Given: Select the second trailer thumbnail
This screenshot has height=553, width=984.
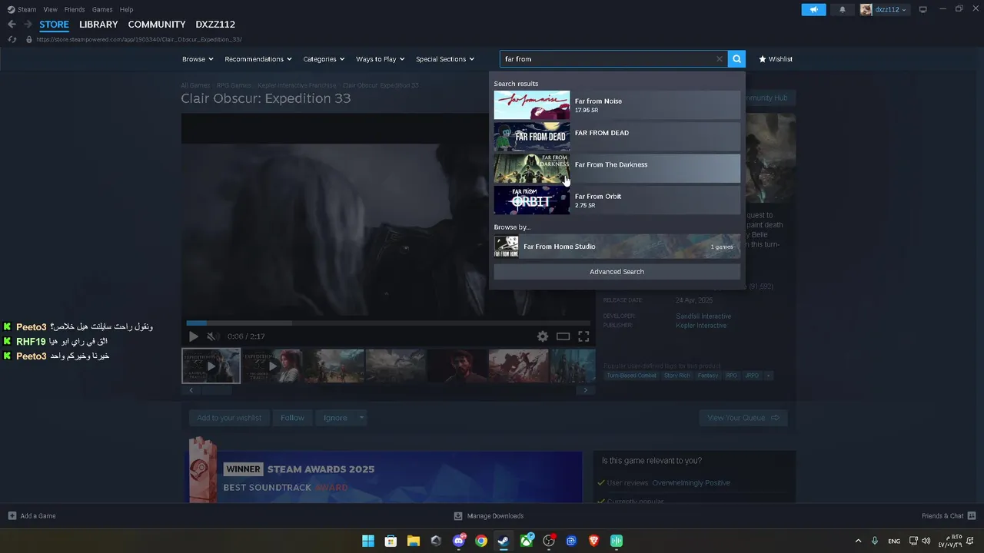Looking at the screenshot, I should [x=272, y=366].
